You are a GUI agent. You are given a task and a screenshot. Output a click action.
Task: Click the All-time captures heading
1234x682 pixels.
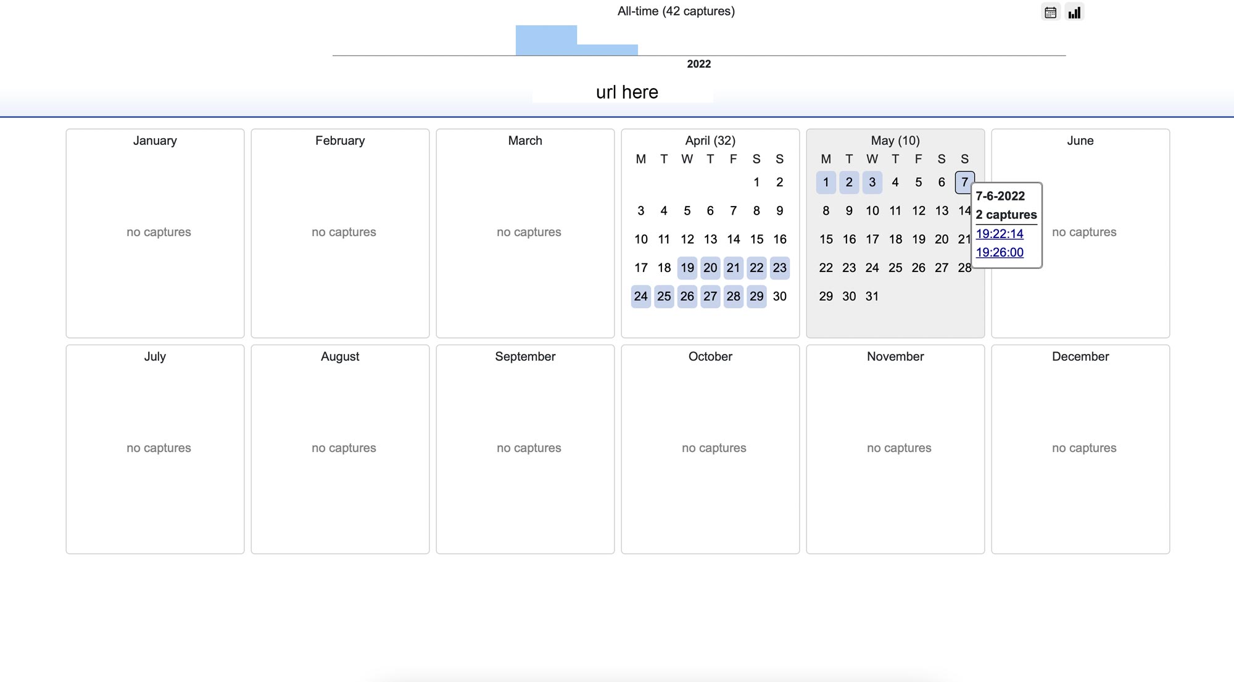676,10
